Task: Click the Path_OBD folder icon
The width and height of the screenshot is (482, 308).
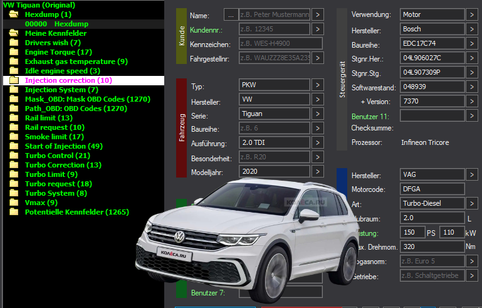Action: coord(14,109)
